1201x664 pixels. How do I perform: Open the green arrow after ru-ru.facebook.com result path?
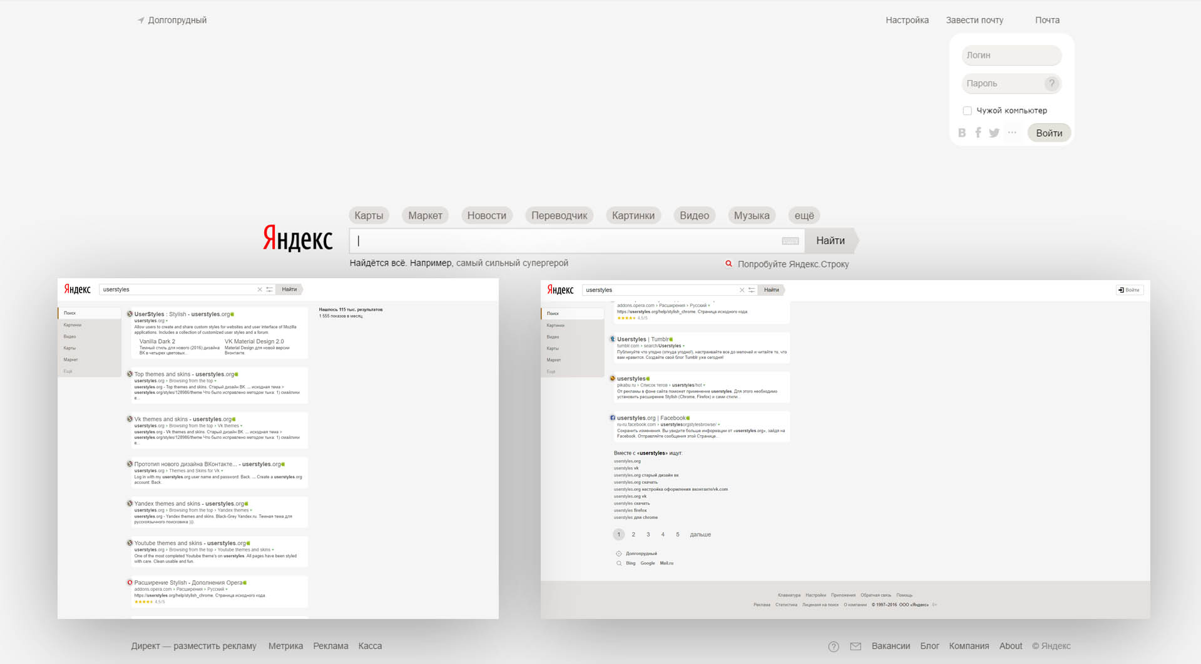coord(719,425)
